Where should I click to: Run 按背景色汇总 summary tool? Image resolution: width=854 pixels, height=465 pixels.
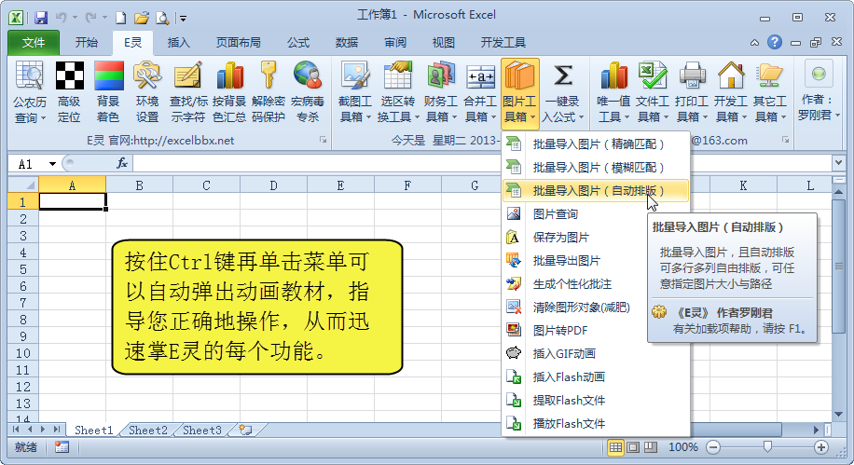[229, 91]
